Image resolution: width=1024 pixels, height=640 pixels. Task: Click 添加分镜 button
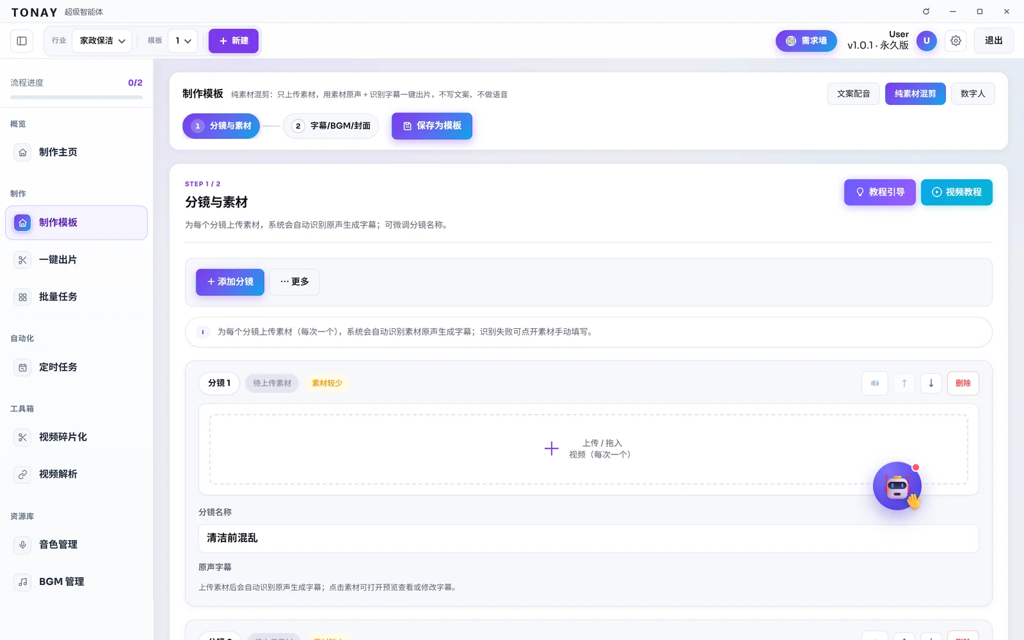pyautogui.click(x=230, y=282)
